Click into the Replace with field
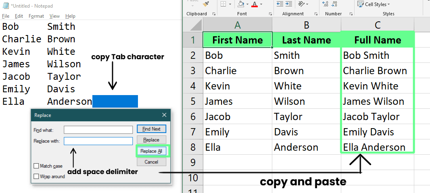 [98, 141]
